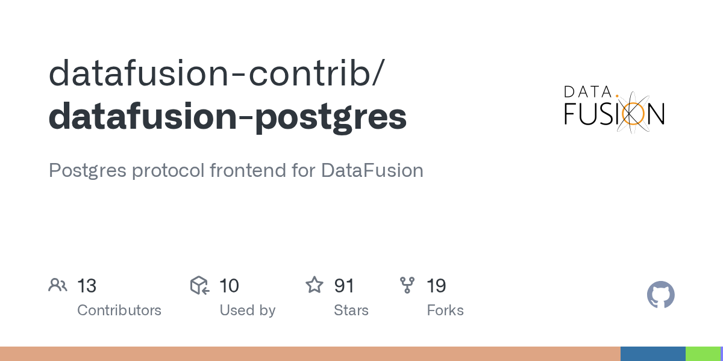Select the Contributors label

(119, 310)
